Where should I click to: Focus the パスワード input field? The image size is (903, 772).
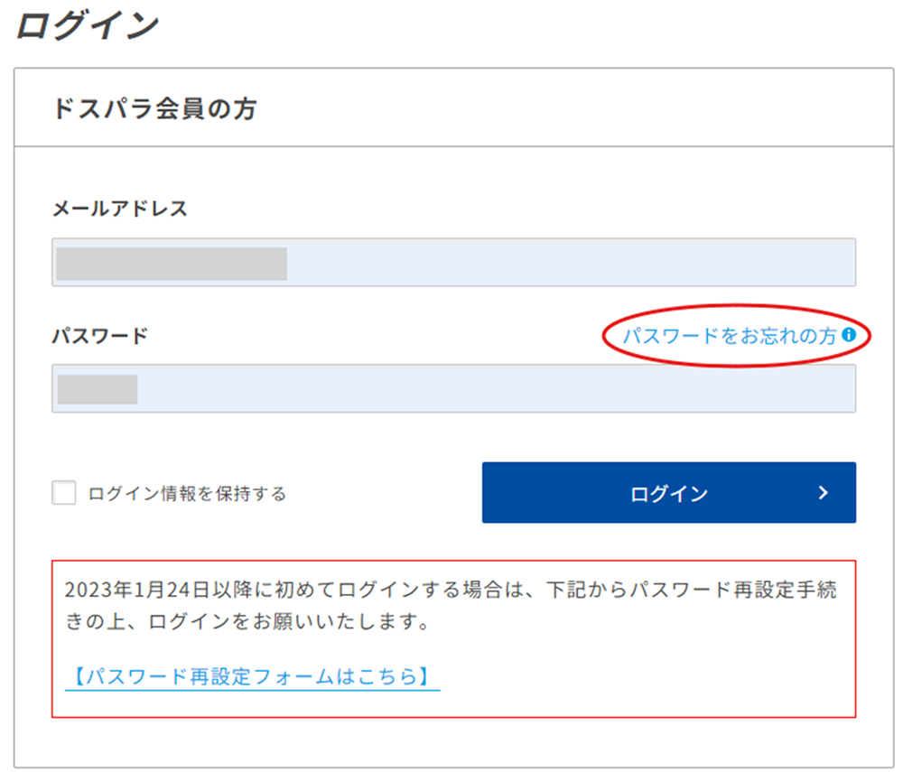point(454,388)
